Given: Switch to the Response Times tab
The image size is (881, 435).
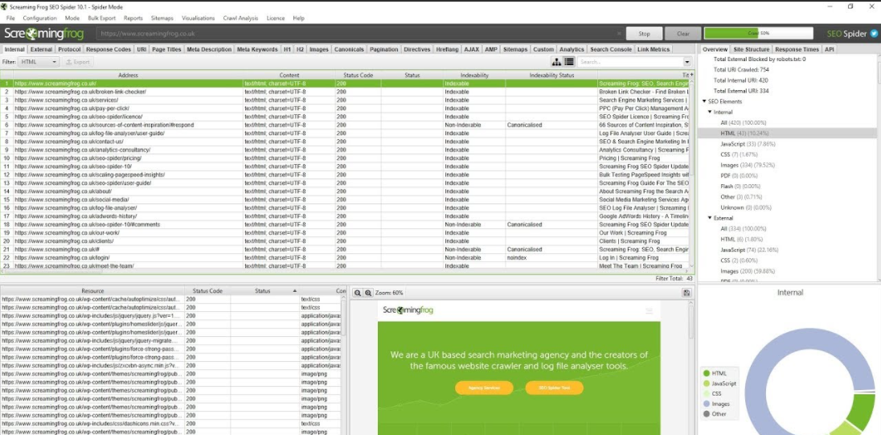Looking at the screenshot, I should (x=797, y=50).
